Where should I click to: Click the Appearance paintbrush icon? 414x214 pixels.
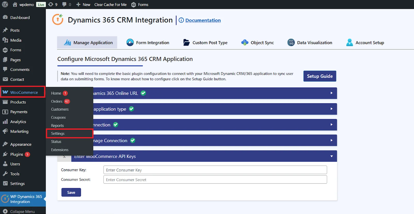[5, 144]
